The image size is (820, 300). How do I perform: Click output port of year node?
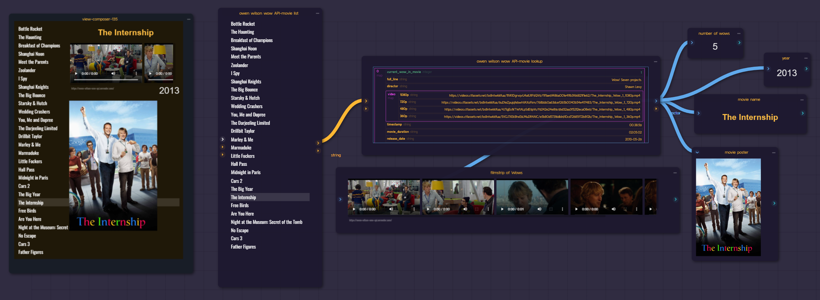pyautogui.click(x=806, y=69)
